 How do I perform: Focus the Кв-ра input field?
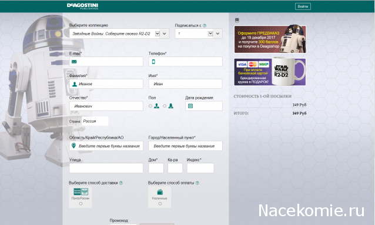click(175, 168)
